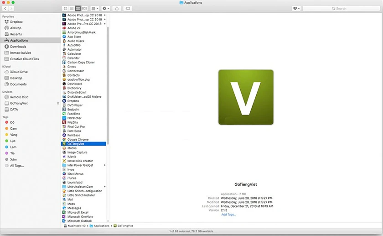
Task: Select Applications in the sidebar
Action: point(31,40)
